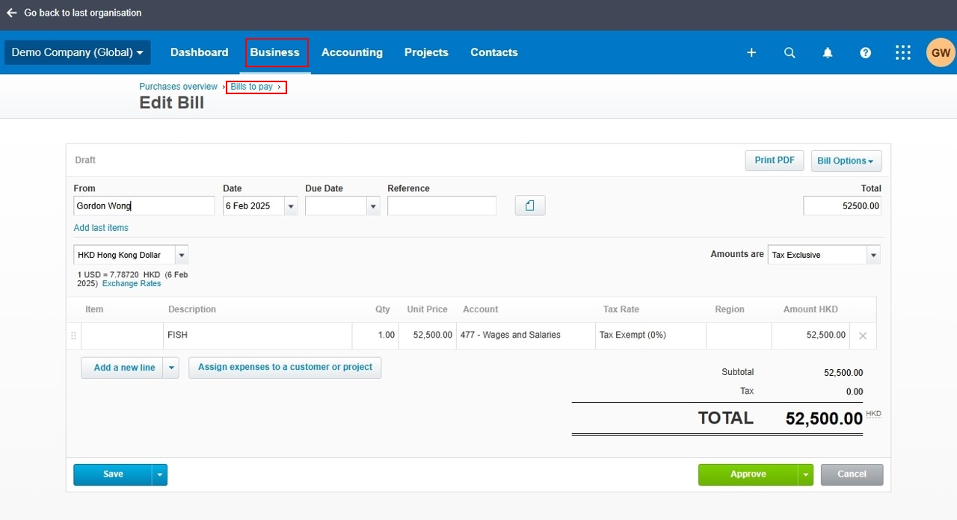
Task: Open the Bill Options dropdown
Action: point(846,161)
